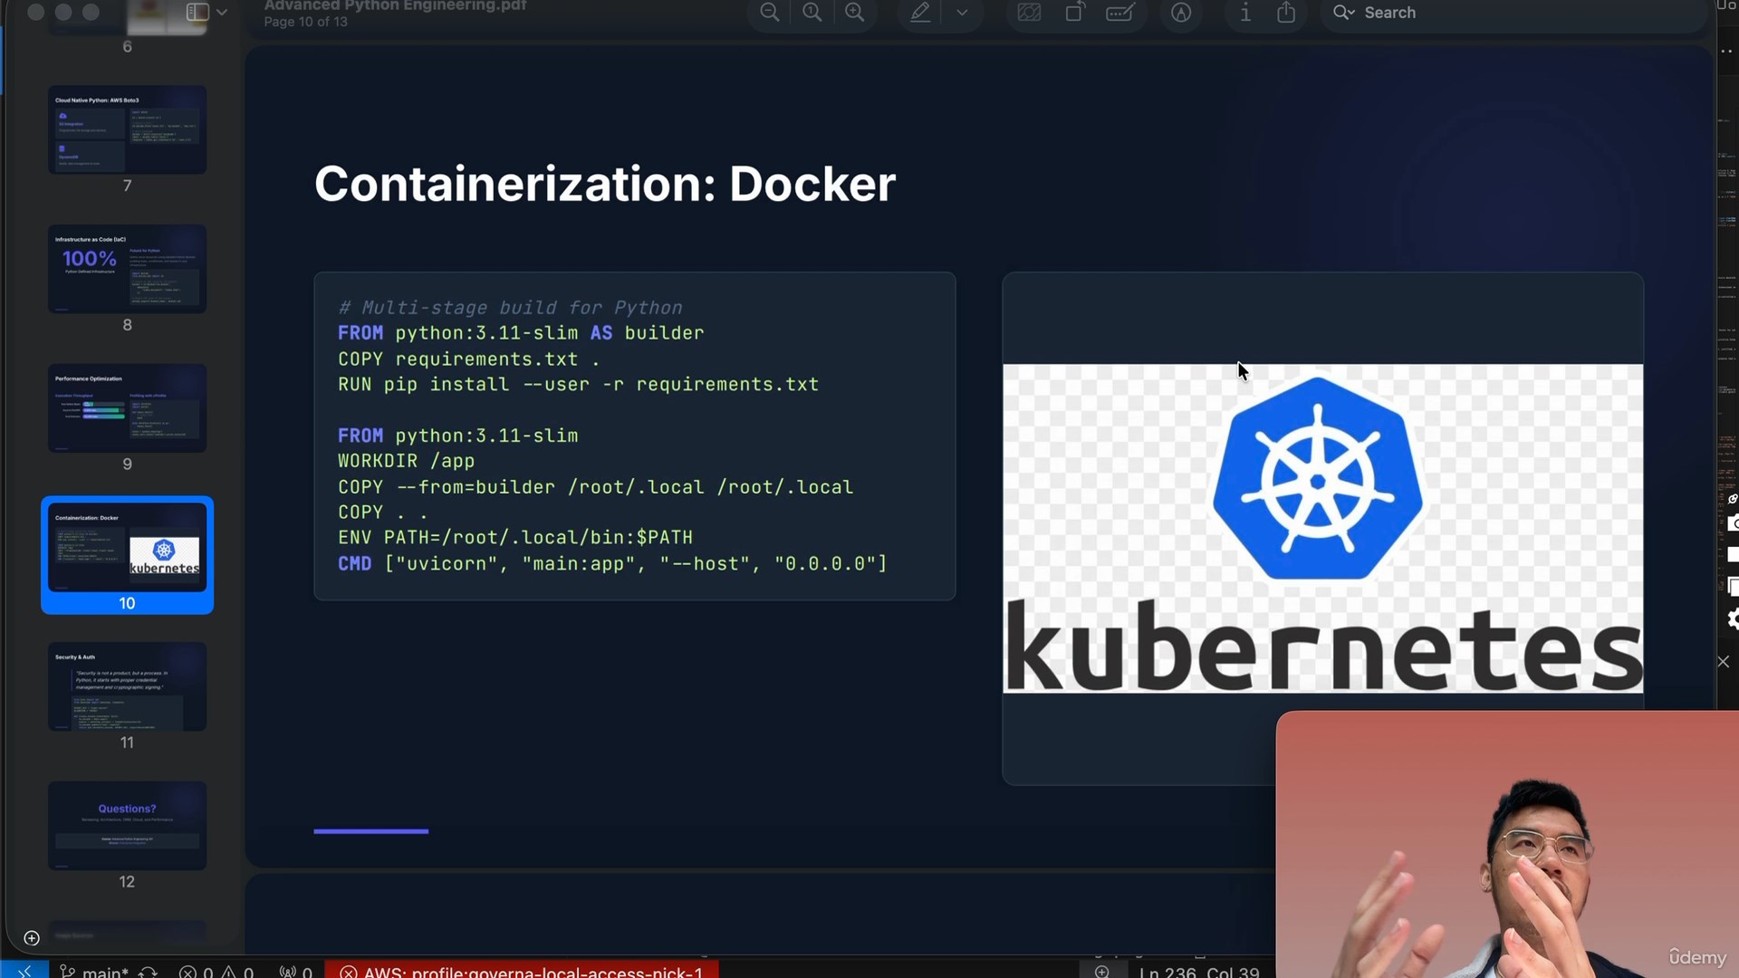Click the 'ENV PATH' code line
The image size is (1739, 978).
click(515, 537)
